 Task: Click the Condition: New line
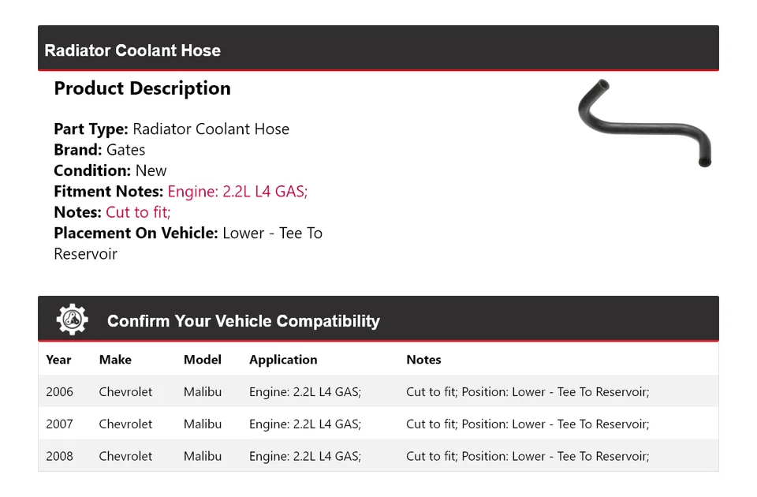pyautogui.click(x=110, y=170)
